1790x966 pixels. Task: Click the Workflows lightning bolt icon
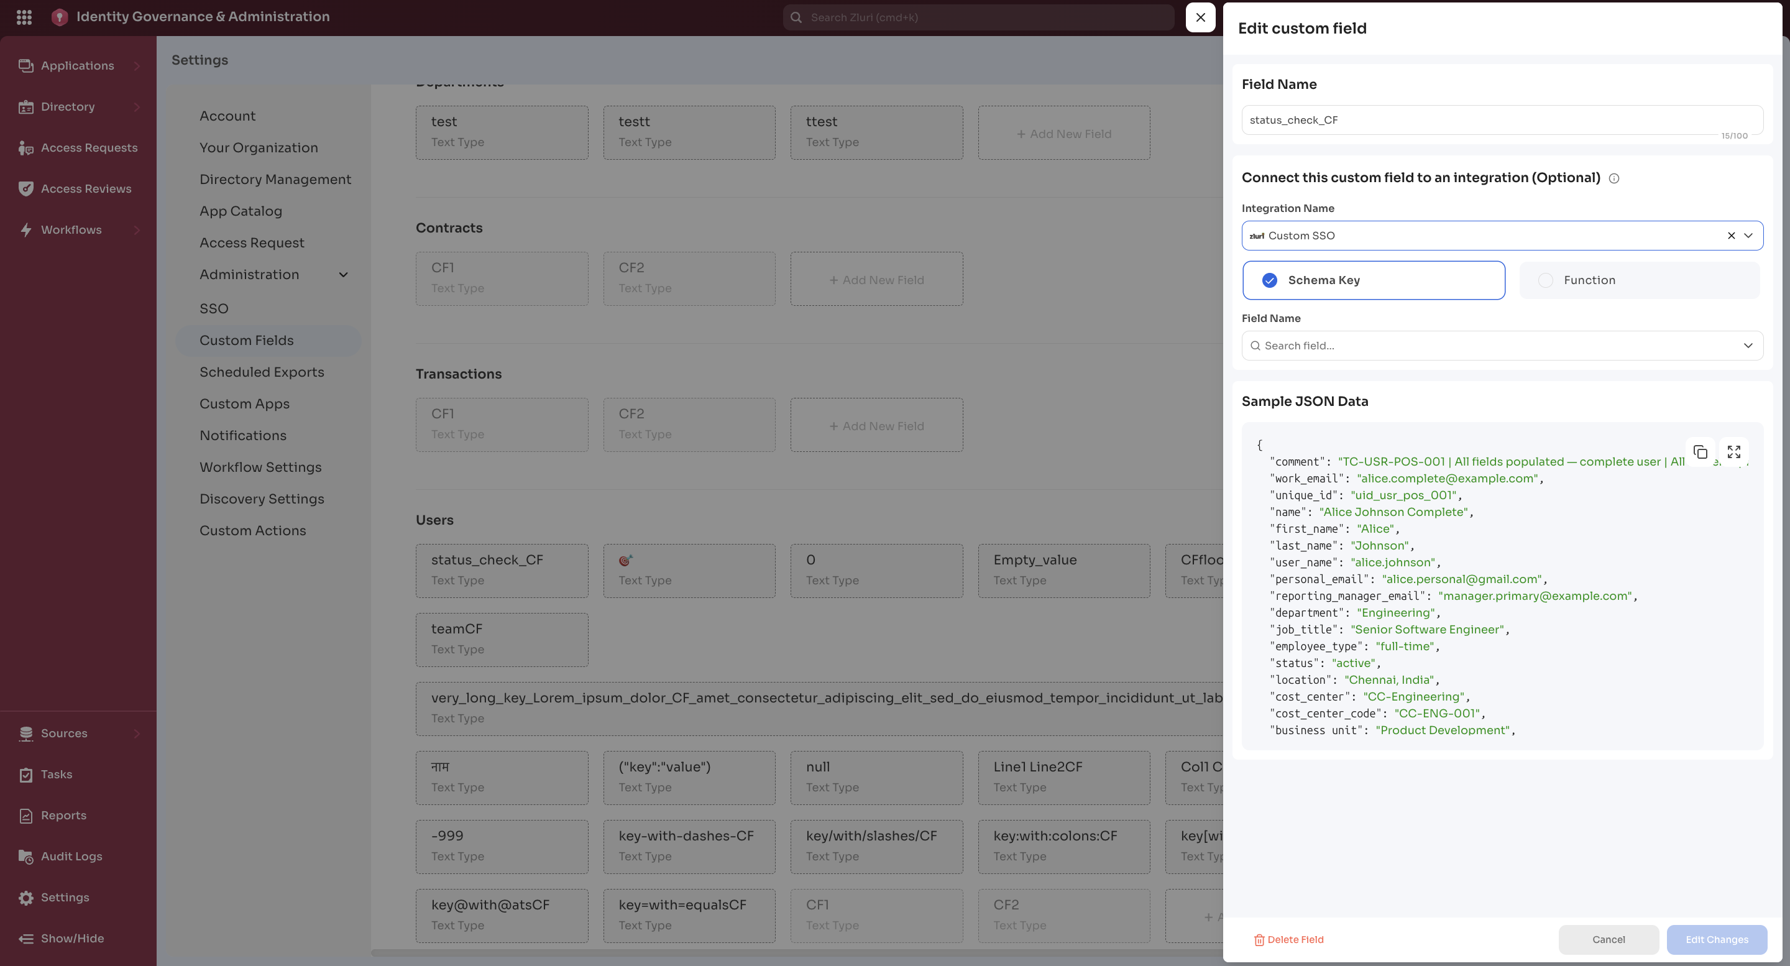pyautogui.click(x=25, y=229)
